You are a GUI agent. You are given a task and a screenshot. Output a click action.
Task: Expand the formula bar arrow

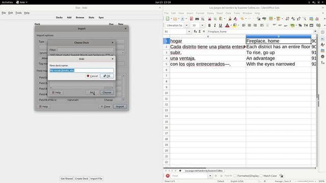pos(315,32)
